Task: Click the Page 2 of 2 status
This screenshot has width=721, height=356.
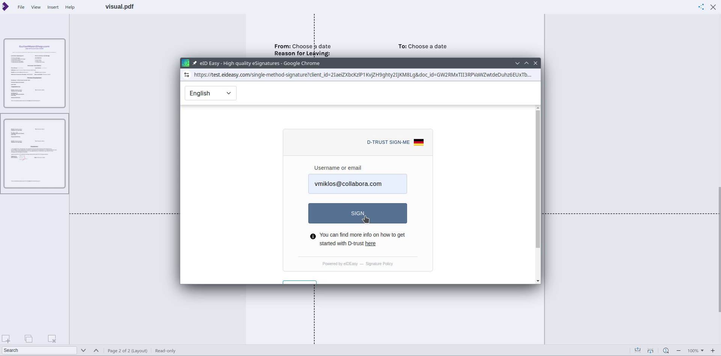Action: 127,351
